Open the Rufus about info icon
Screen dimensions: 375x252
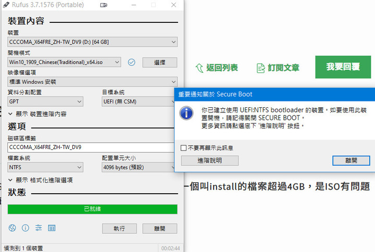(26, 228)
